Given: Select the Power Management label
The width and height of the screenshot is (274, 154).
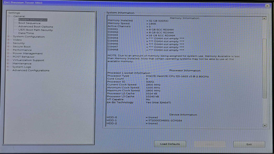Looking at the screenshot, I should [28, 54].
